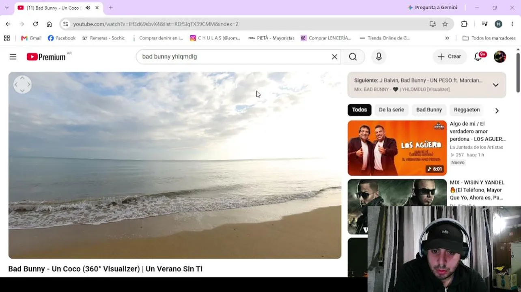Open the YouTube account avatar menu
521x292 pixels.
(x=500, y=57)
